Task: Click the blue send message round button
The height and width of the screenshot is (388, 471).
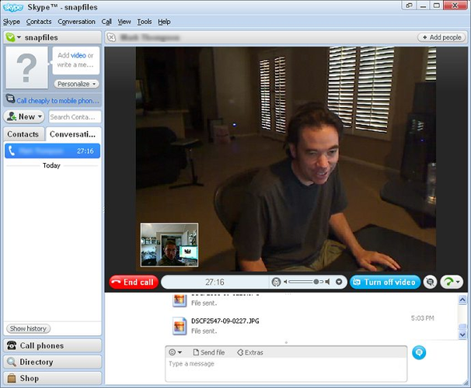Action: coord(419,352)
